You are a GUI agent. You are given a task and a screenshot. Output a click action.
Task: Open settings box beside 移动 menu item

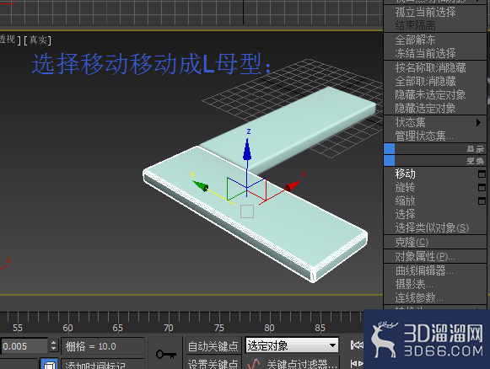click(x=482, y=174)
